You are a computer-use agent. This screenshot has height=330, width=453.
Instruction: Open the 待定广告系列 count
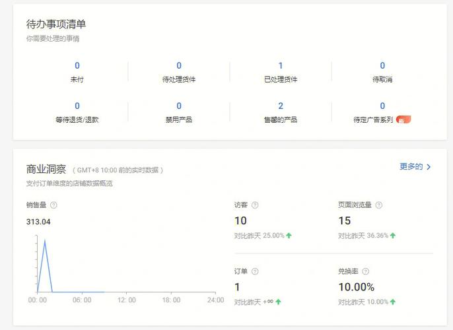382,106
